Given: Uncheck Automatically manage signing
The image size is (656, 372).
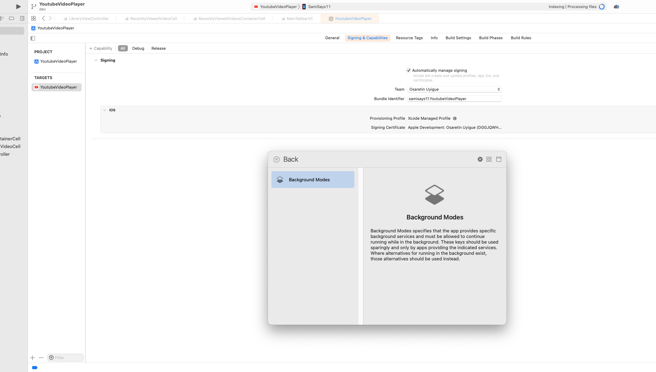Looking at the screenshot, I should pyautogui.click(x=408, y=70).
